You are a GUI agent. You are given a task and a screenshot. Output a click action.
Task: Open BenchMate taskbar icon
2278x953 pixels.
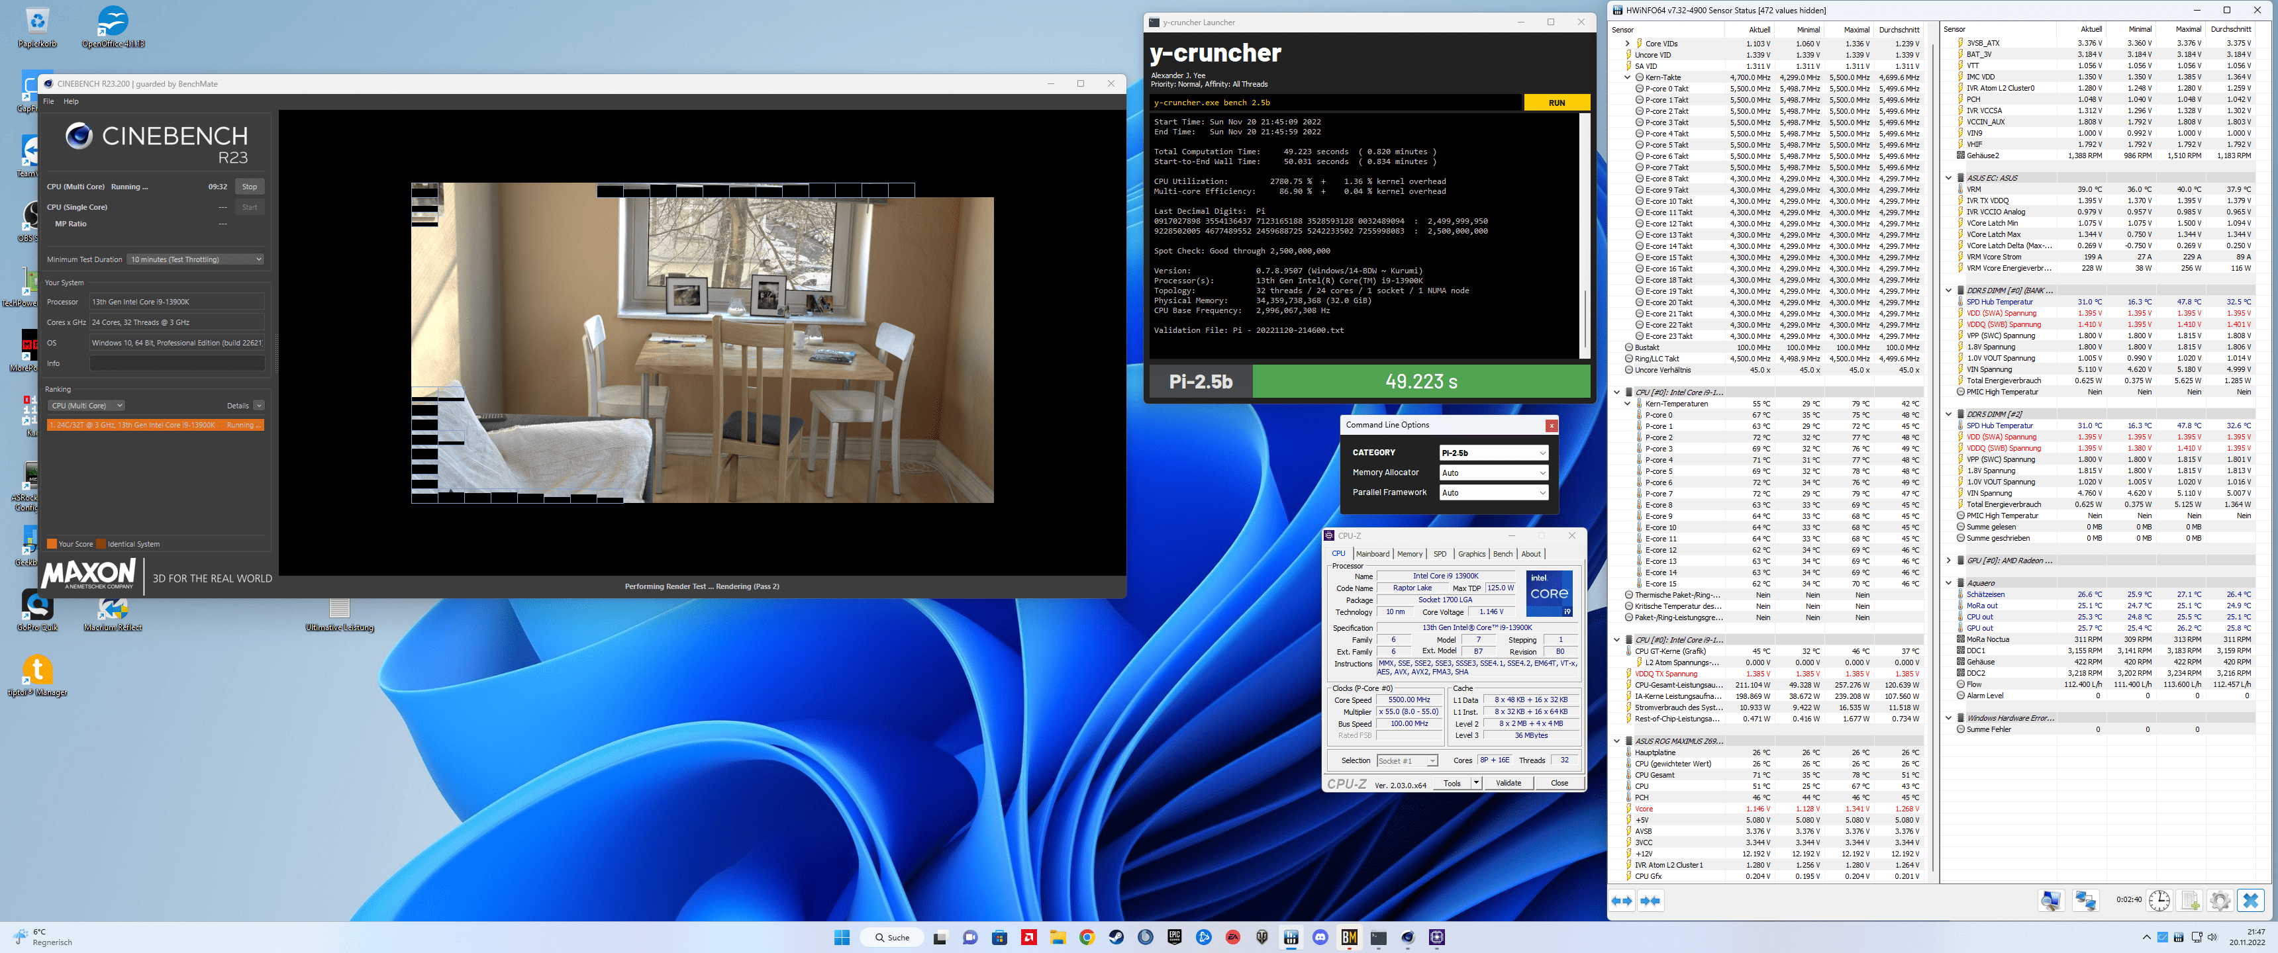pyautogui.click(x=1350, y=937)
